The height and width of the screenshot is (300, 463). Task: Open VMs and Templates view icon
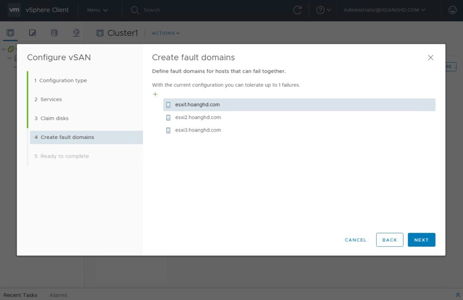pyautogui.click(x=33, y=33)
